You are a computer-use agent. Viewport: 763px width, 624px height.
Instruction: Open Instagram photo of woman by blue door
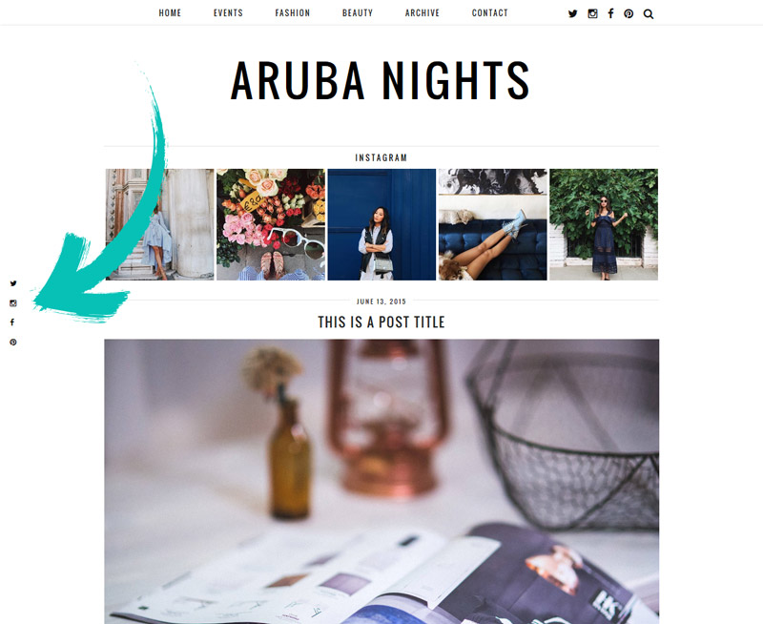[381, 224]
